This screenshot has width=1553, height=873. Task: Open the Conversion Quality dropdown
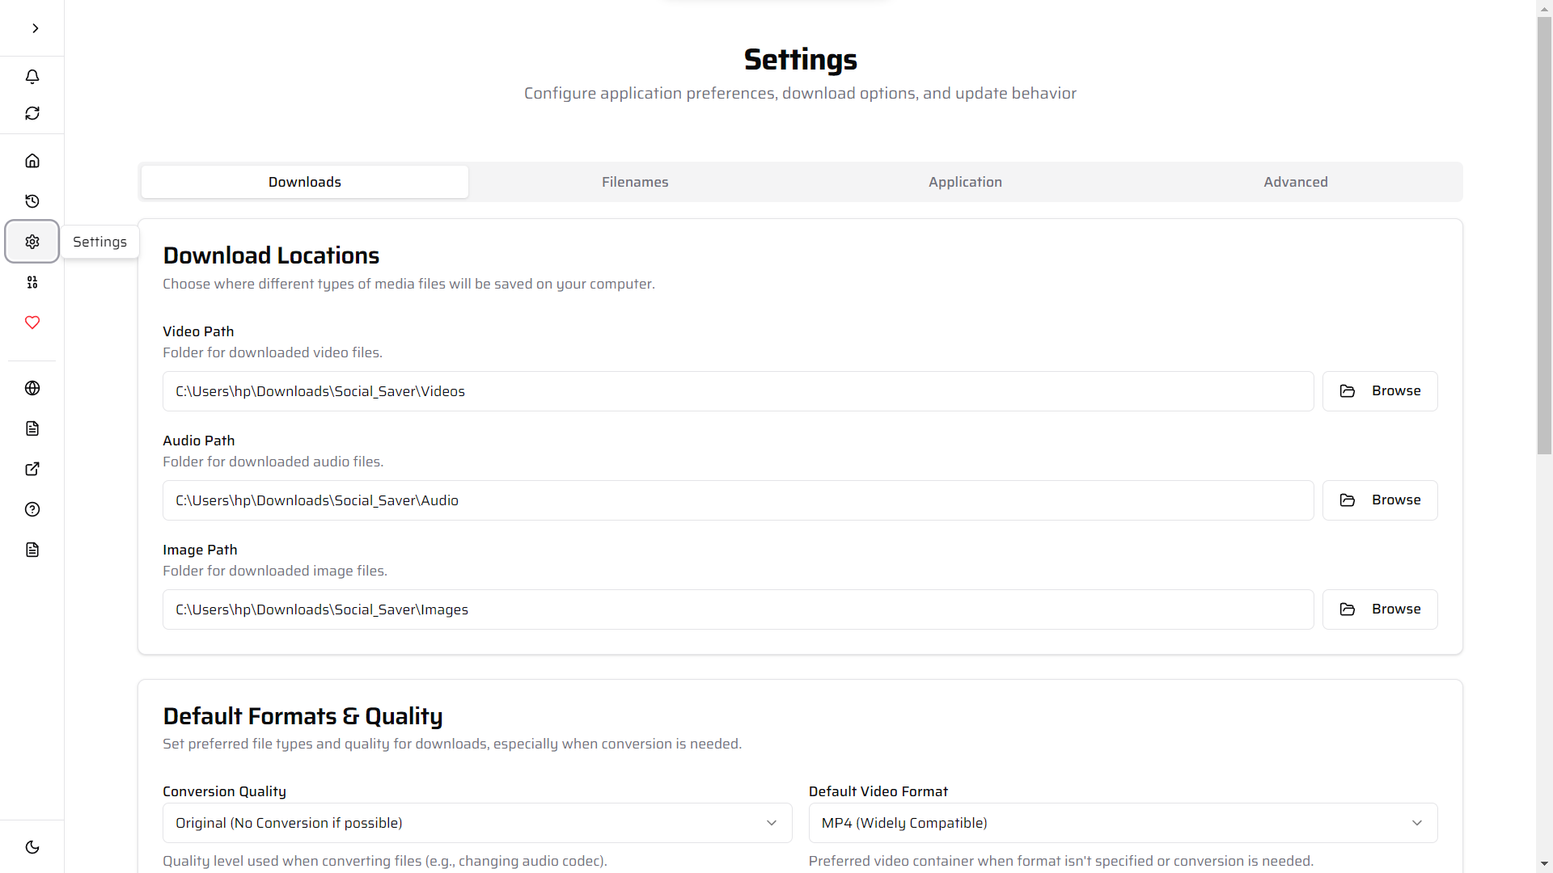(x=477, y=822)
